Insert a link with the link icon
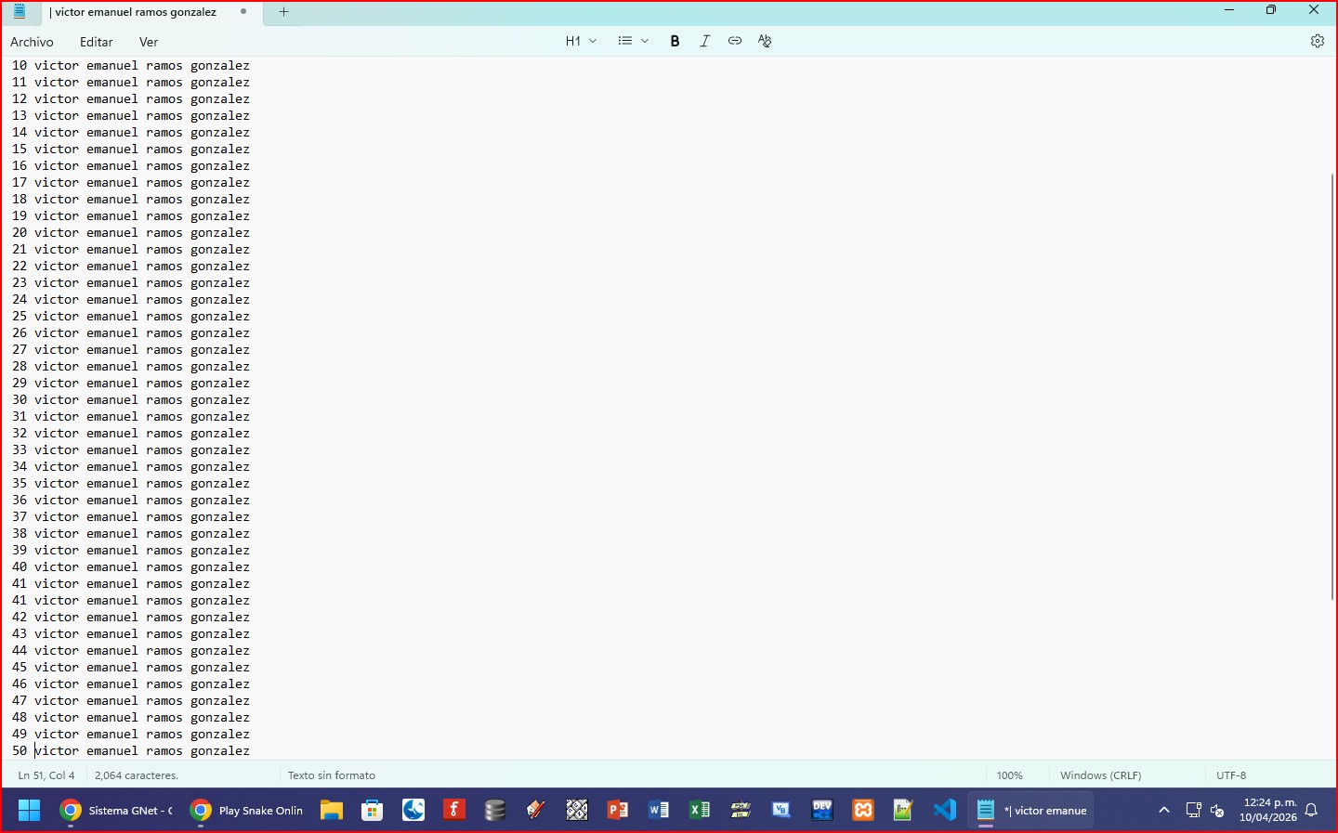The height and width of the screenshot is (833, 1338). [x=735, y=41]
